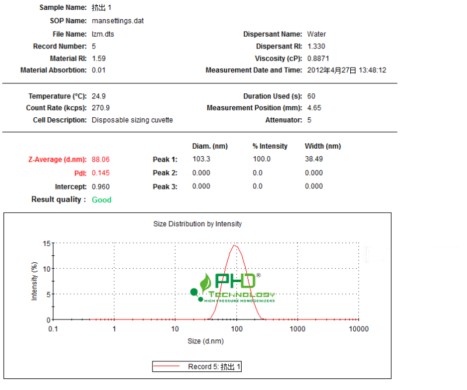467x390 pixels.
Task: Click the PHD Technology leaf logo
Action: click(205, 284)
